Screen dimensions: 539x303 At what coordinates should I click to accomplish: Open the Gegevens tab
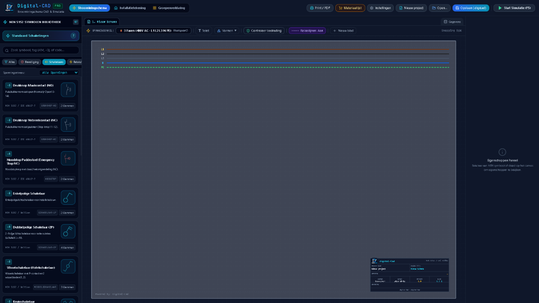click(452, 22)
